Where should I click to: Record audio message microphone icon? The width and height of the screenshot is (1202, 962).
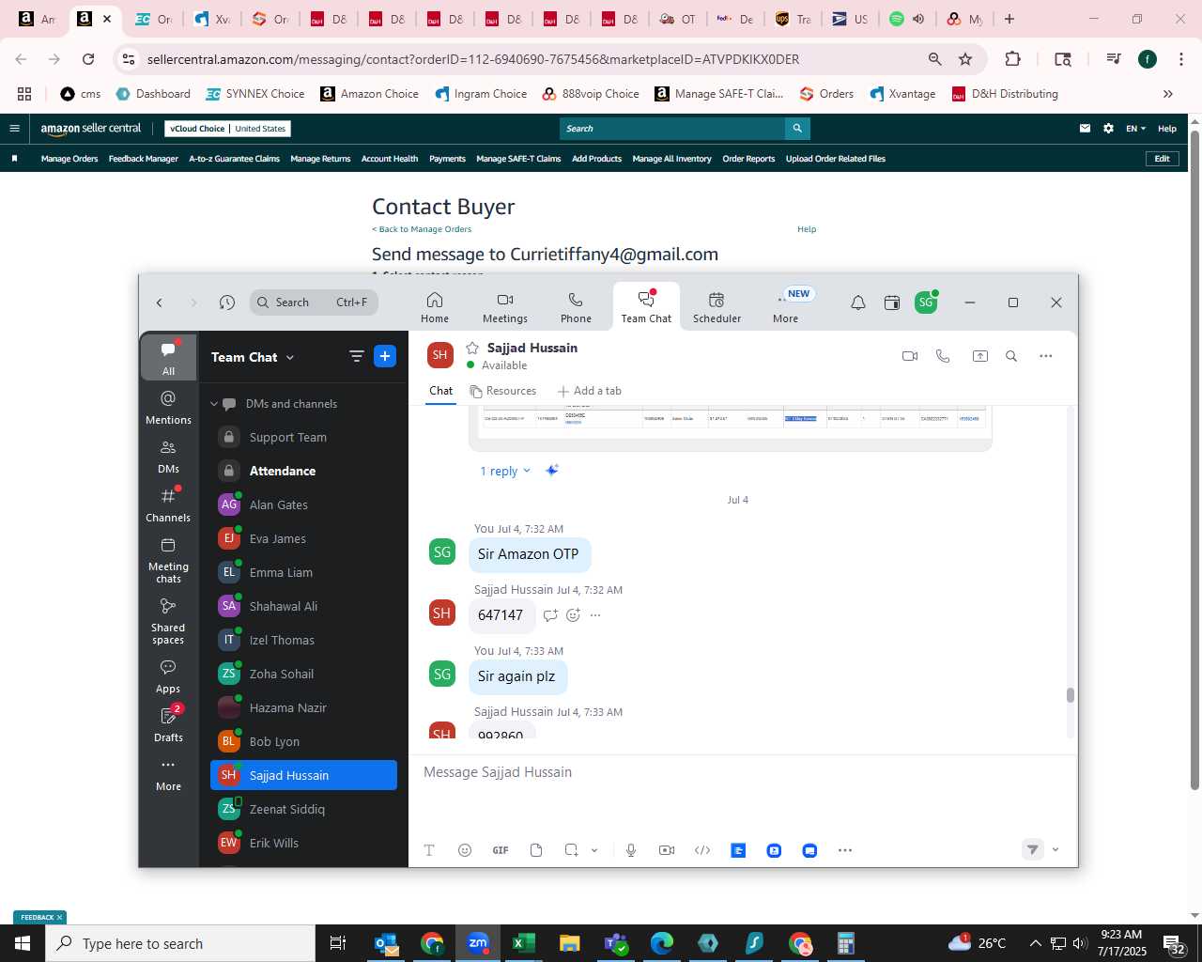(631, 850)
